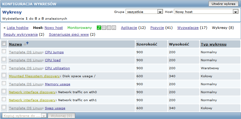This screenshot has height=119, width=241.
Task: Click width 600 in Disk space usage row
Action: (140, 76)
